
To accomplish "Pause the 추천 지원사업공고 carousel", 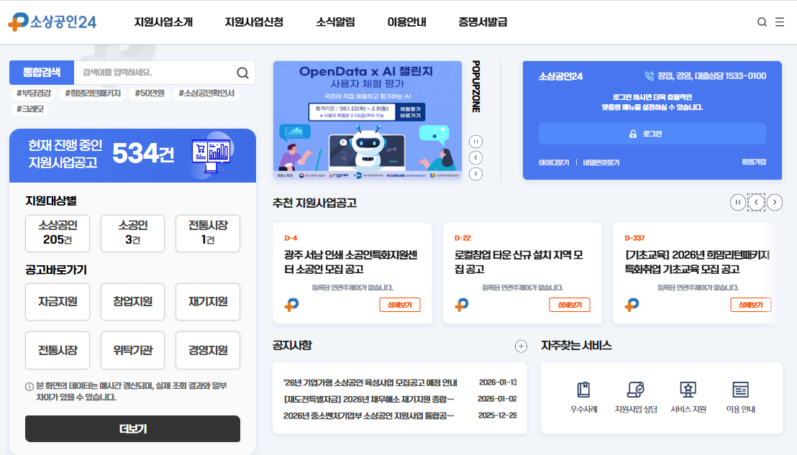I will [737, 202].
